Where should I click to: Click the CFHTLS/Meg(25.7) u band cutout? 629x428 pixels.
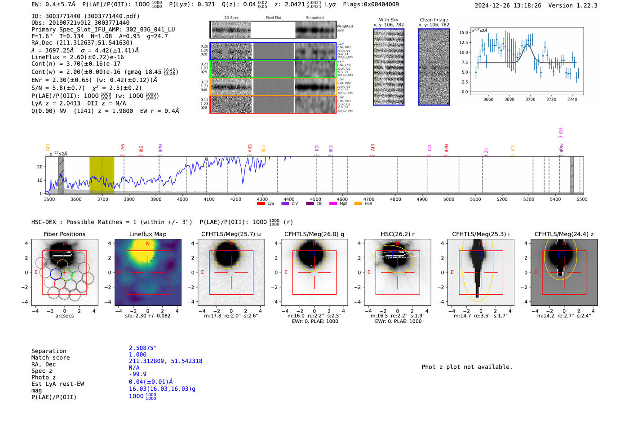tap(231, 272)
